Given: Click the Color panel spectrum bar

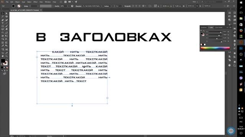Looking at the screenshot, I should [x=215, y=48].
